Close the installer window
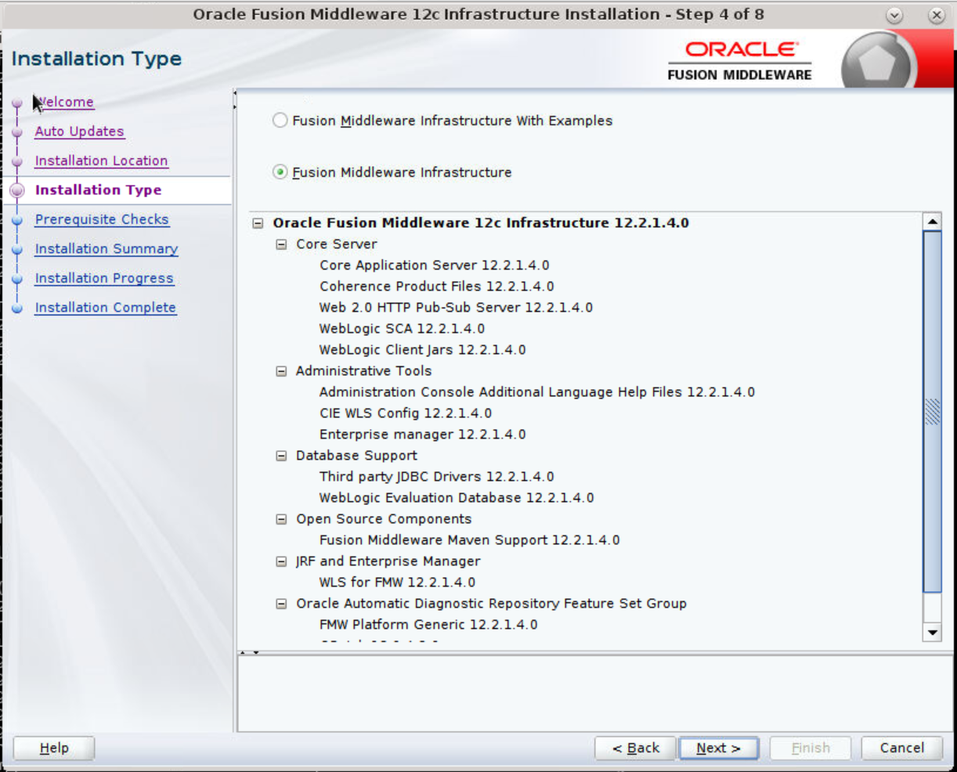The image size is (957, 772). 936,15
